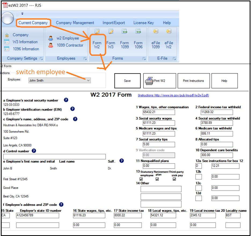The width and height of the screenshot is (251, 236).
Task: Open the eFile 1099 tool
Action: click(x=156, y=43)
